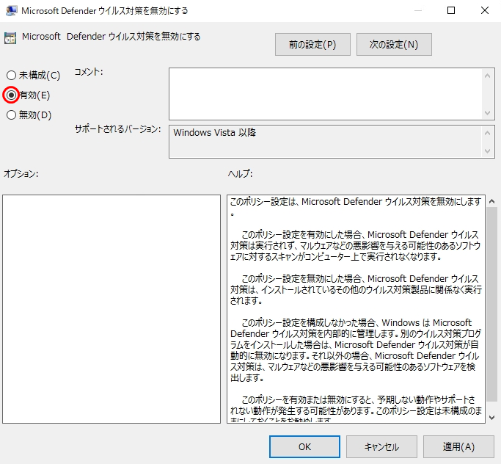Select the 未構成(C) radio button
This screenshot has height=464, width=501.
[11, 76]
